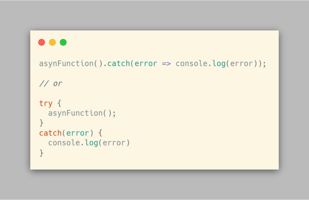Image resolution: width=309 pixels, height=200 pixels.
Task: Click the orange try keyword
Action: [46, 103]
